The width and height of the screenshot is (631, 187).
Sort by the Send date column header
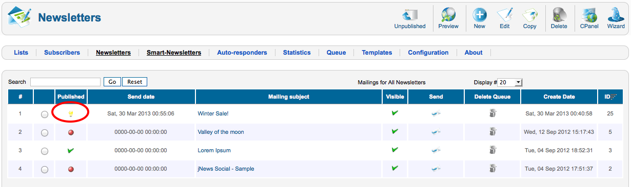[x=141, y=97]
